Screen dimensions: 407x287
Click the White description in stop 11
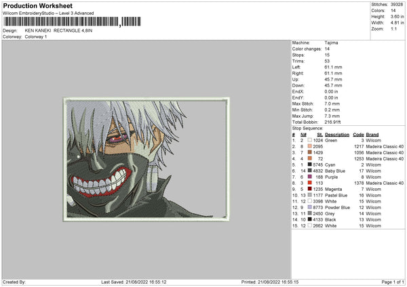[331, 201]
